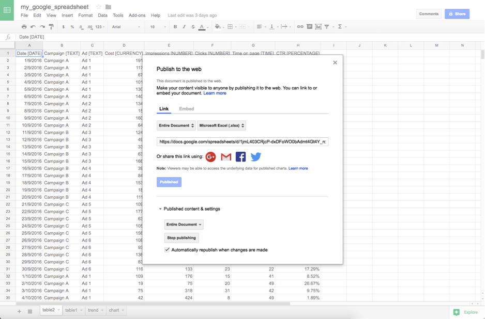The height and width of the screenshot is (319, 485).
Task: Open the Entire Document dropdown
Action: 176,125
